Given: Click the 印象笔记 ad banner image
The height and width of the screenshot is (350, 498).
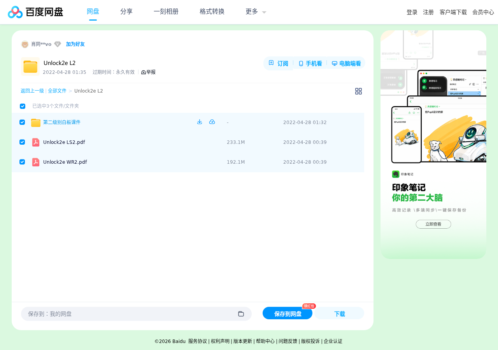Looking at the screenshot, I should pos(433,145).
